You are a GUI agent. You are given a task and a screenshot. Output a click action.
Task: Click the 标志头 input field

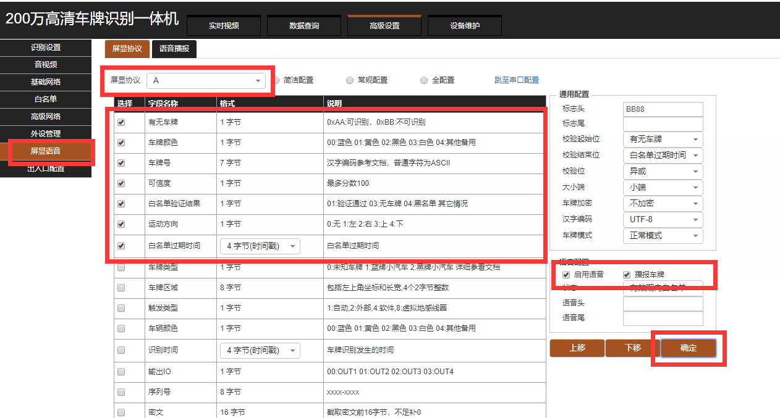[x=663, y=109]
